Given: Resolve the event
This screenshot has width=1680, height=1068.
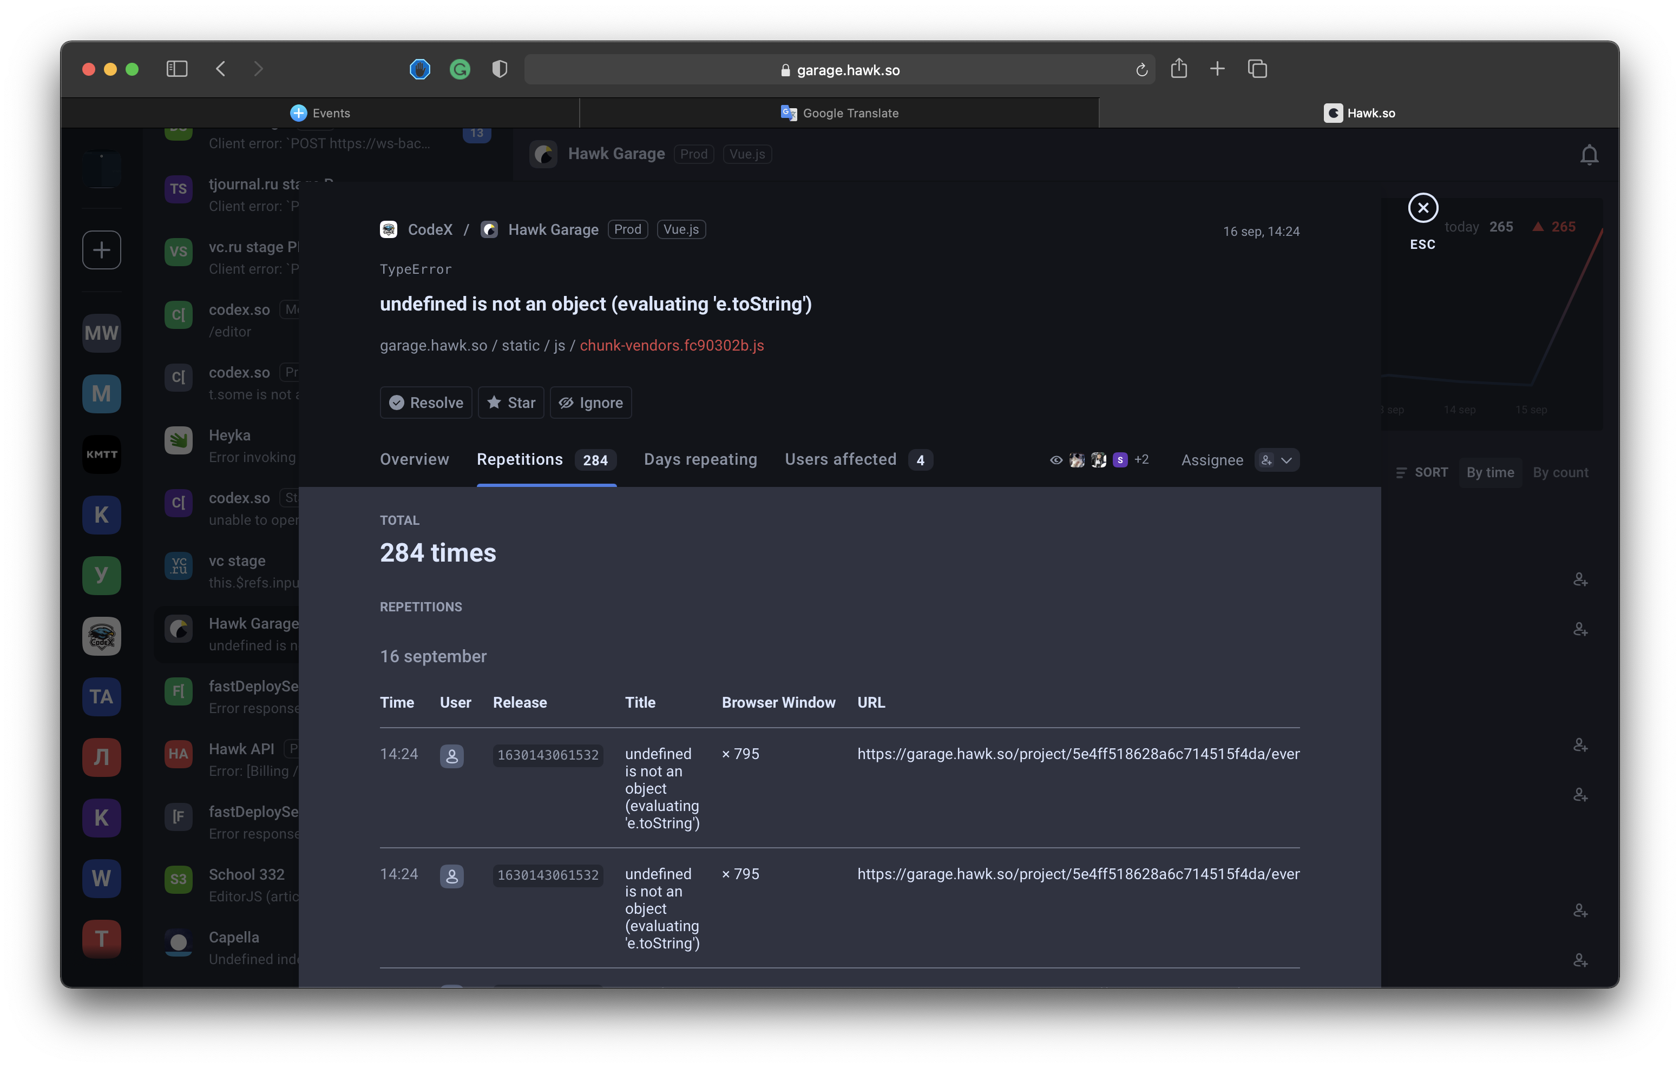Looking at the screenshot, I should pos(425,403).
